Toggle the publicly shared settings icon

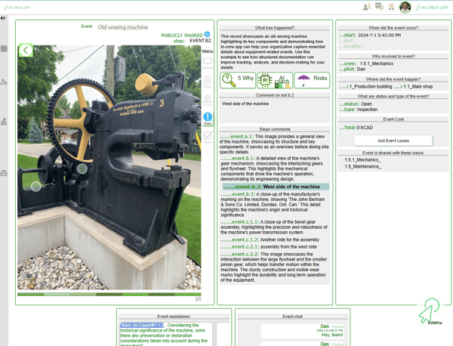click(x=208, y=35)
